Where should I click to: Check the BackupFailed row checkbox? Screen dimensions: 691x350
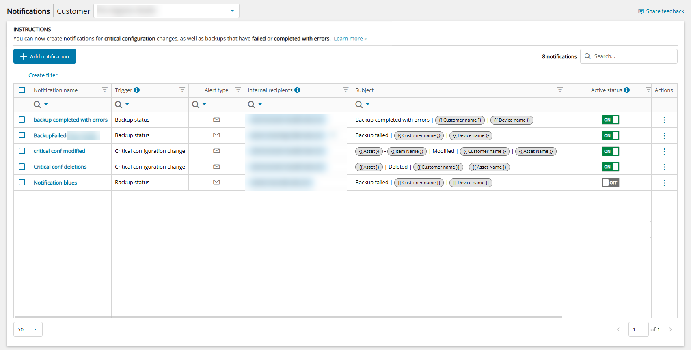[22, 135]
